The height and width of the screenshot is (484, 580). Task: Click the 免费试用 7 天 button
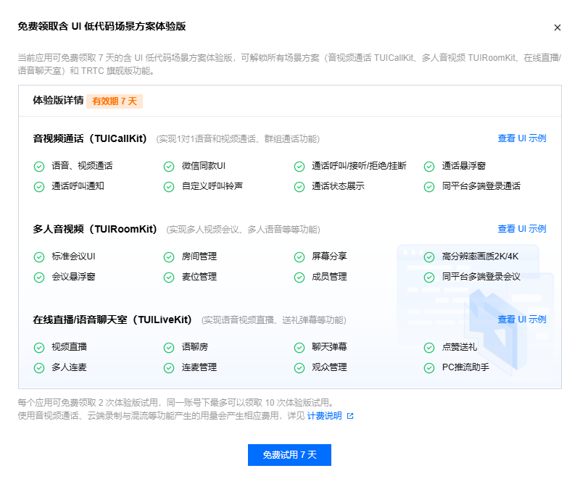coord(289,455)
